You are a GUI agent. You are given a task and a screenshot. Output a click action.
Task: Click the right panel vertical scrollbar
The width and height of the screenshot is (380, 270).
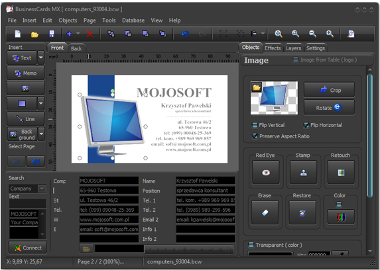(369, 136)
